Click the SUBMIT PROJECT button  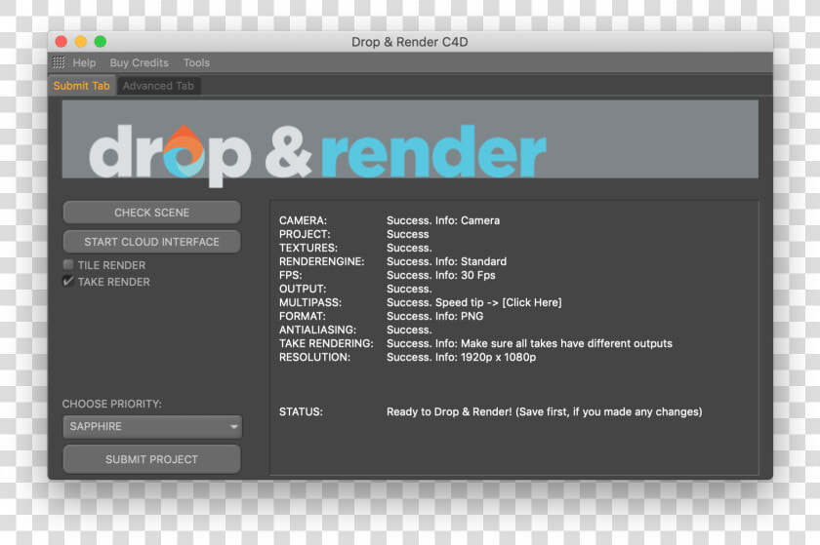tap(151, 459)
